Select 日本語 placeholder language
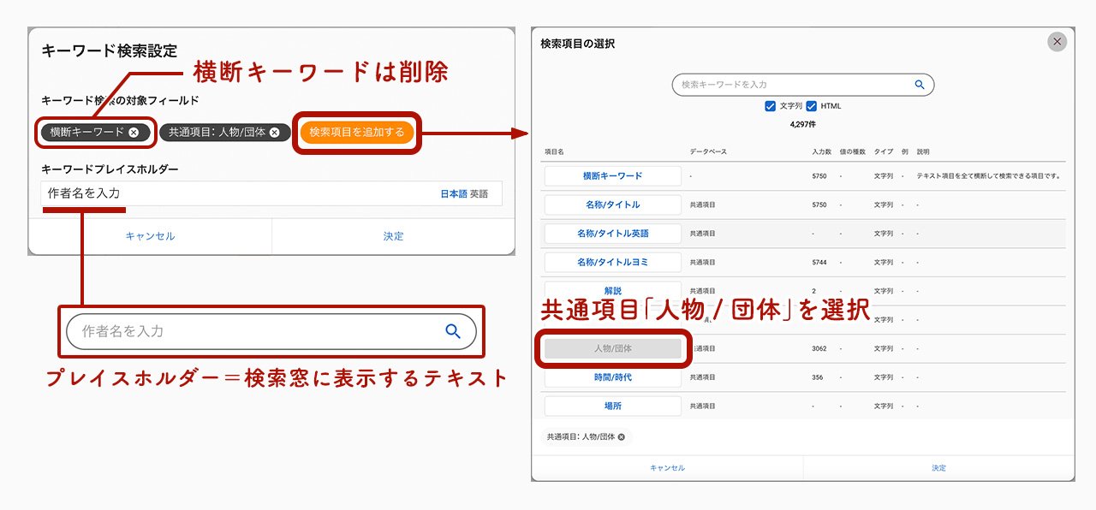The width and height of the screenshot is (1096, 510). pos(453,194)
